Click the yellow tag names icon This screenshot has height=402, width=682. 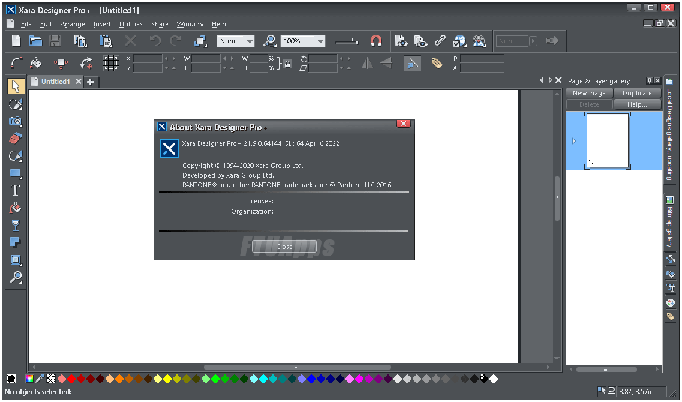pyautogui.click(x=437, y=64)
